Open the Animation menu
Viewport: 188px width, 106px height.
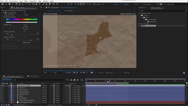tap(33, 1)
